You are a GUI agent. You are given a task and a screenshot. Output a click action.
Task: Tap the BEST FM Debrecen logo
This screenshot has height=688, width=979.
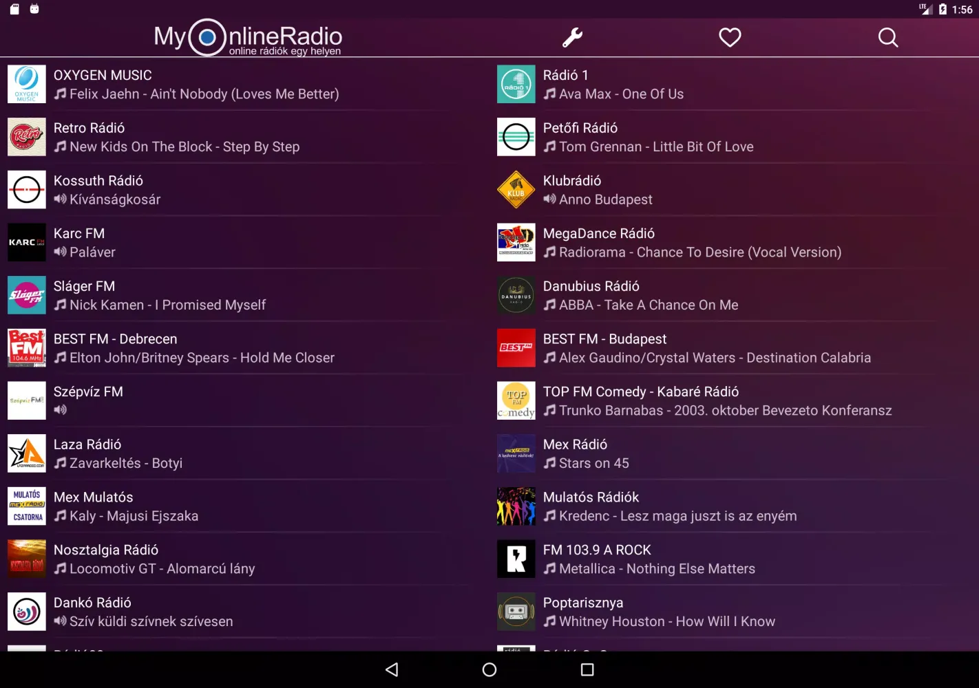point(27,348)
